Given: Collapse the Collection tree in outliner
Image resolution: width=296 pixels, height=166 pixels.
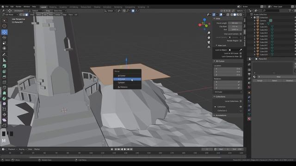Looking at the screenshot, I should 252,18.
